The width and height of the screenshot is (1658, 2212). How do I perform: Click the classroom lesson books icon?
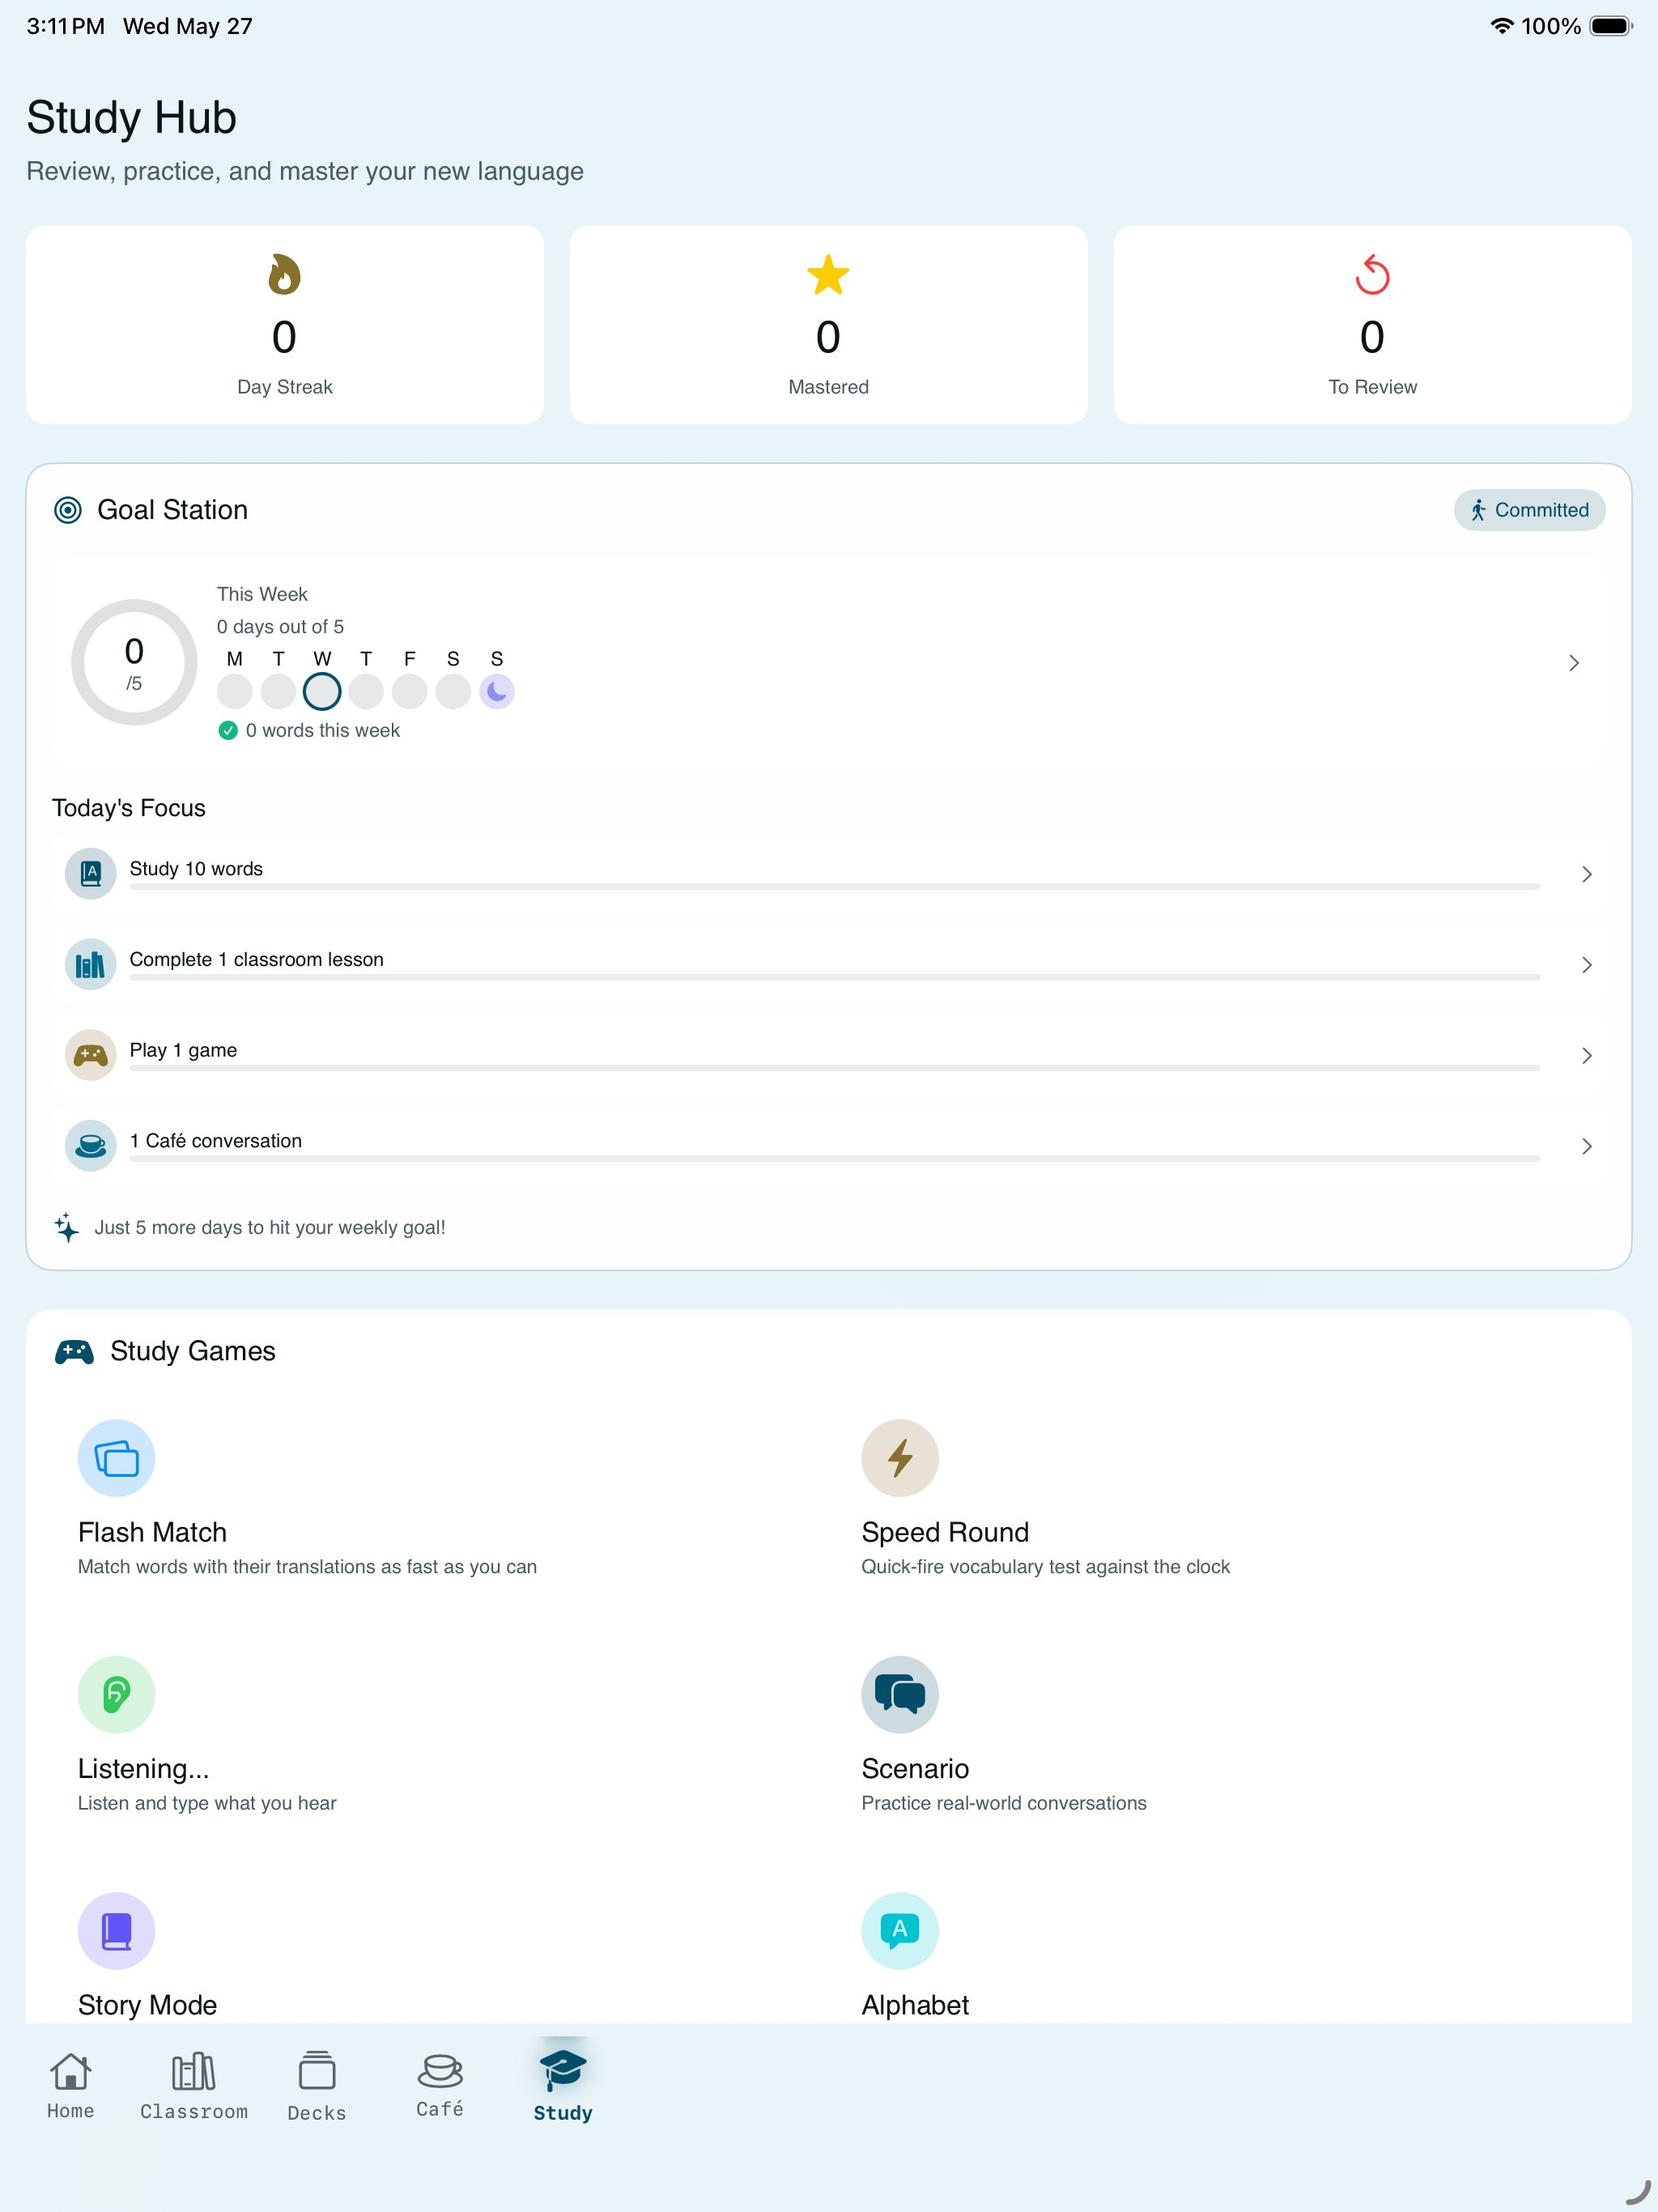[91, 964]
